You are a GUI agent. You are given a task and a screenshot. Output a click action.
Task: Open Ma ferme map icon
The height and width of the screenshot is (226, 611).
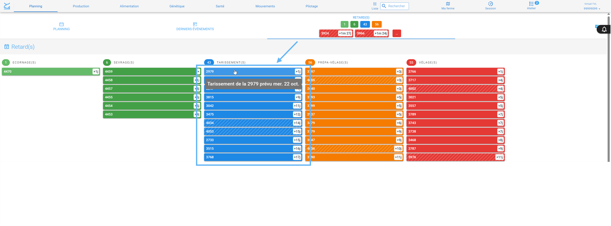pos(448,4)
